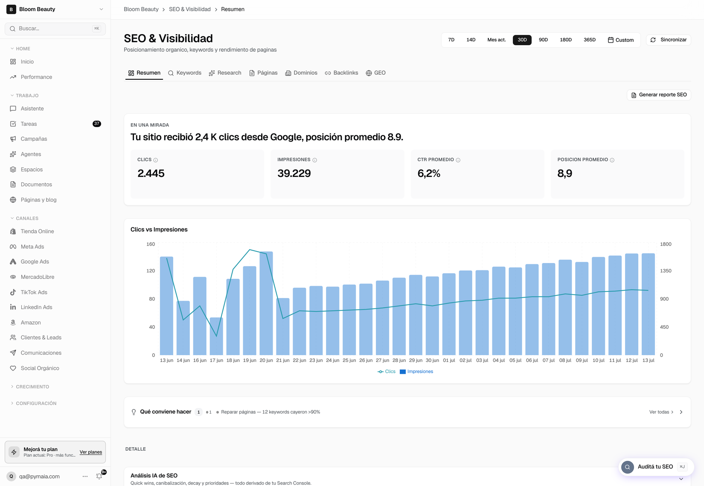Click the lightning upgrade plan icon
The width and height of the screenshot is (704, 486).
14,452
